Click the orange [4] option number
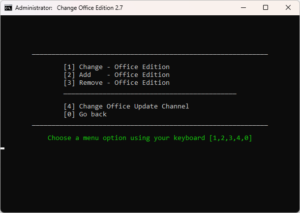This screenshot has width=300, height=213. pos(69,106)
